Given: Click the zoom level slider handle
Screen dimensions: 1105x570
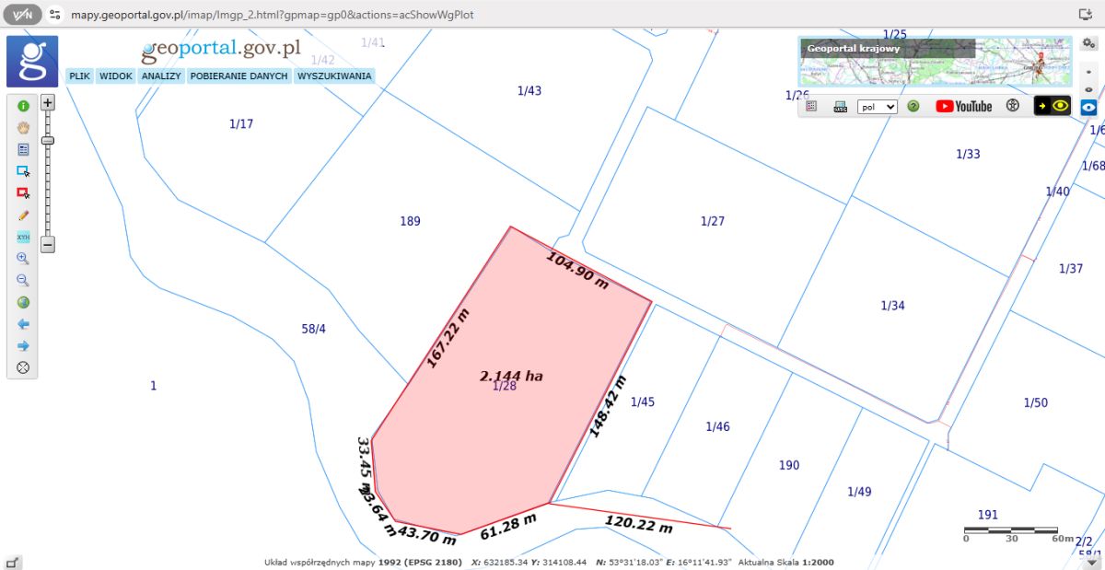Looking at the screenshot, I should (x=48, y=141).
